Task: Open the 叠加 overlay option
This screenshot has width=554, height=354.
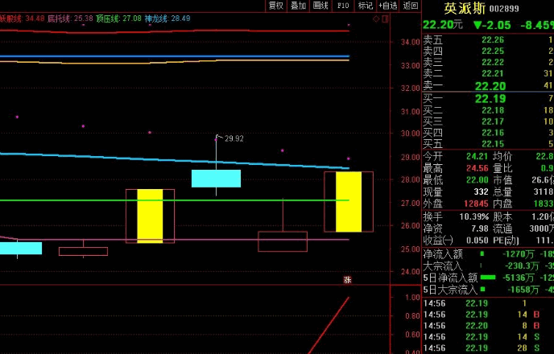Action: (x=298, y=6)
